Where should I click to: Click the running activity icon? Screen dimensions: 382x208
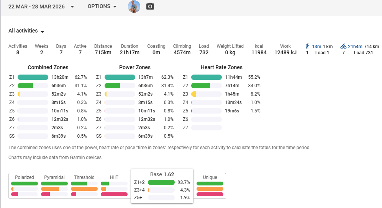[307, 46]
